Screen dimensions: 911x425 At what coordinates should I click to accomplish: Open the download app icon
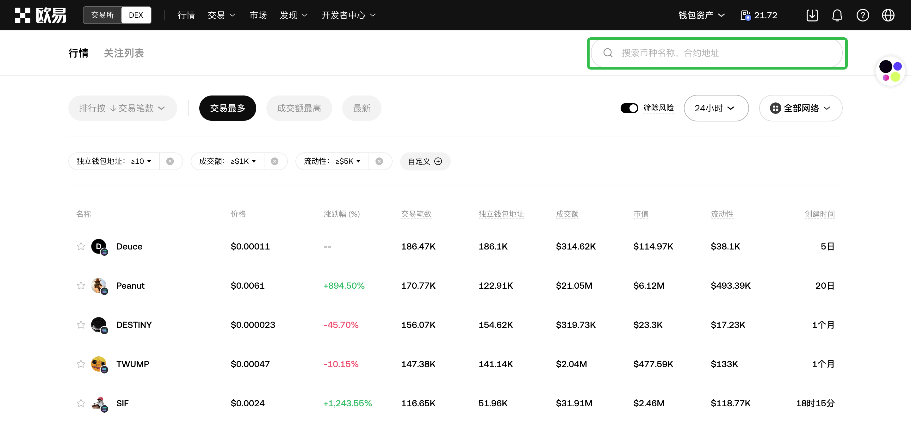812,15
